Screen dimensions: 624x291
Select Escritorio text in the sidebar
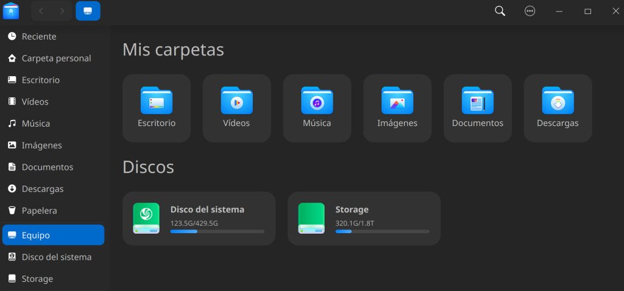click(41, 80)
